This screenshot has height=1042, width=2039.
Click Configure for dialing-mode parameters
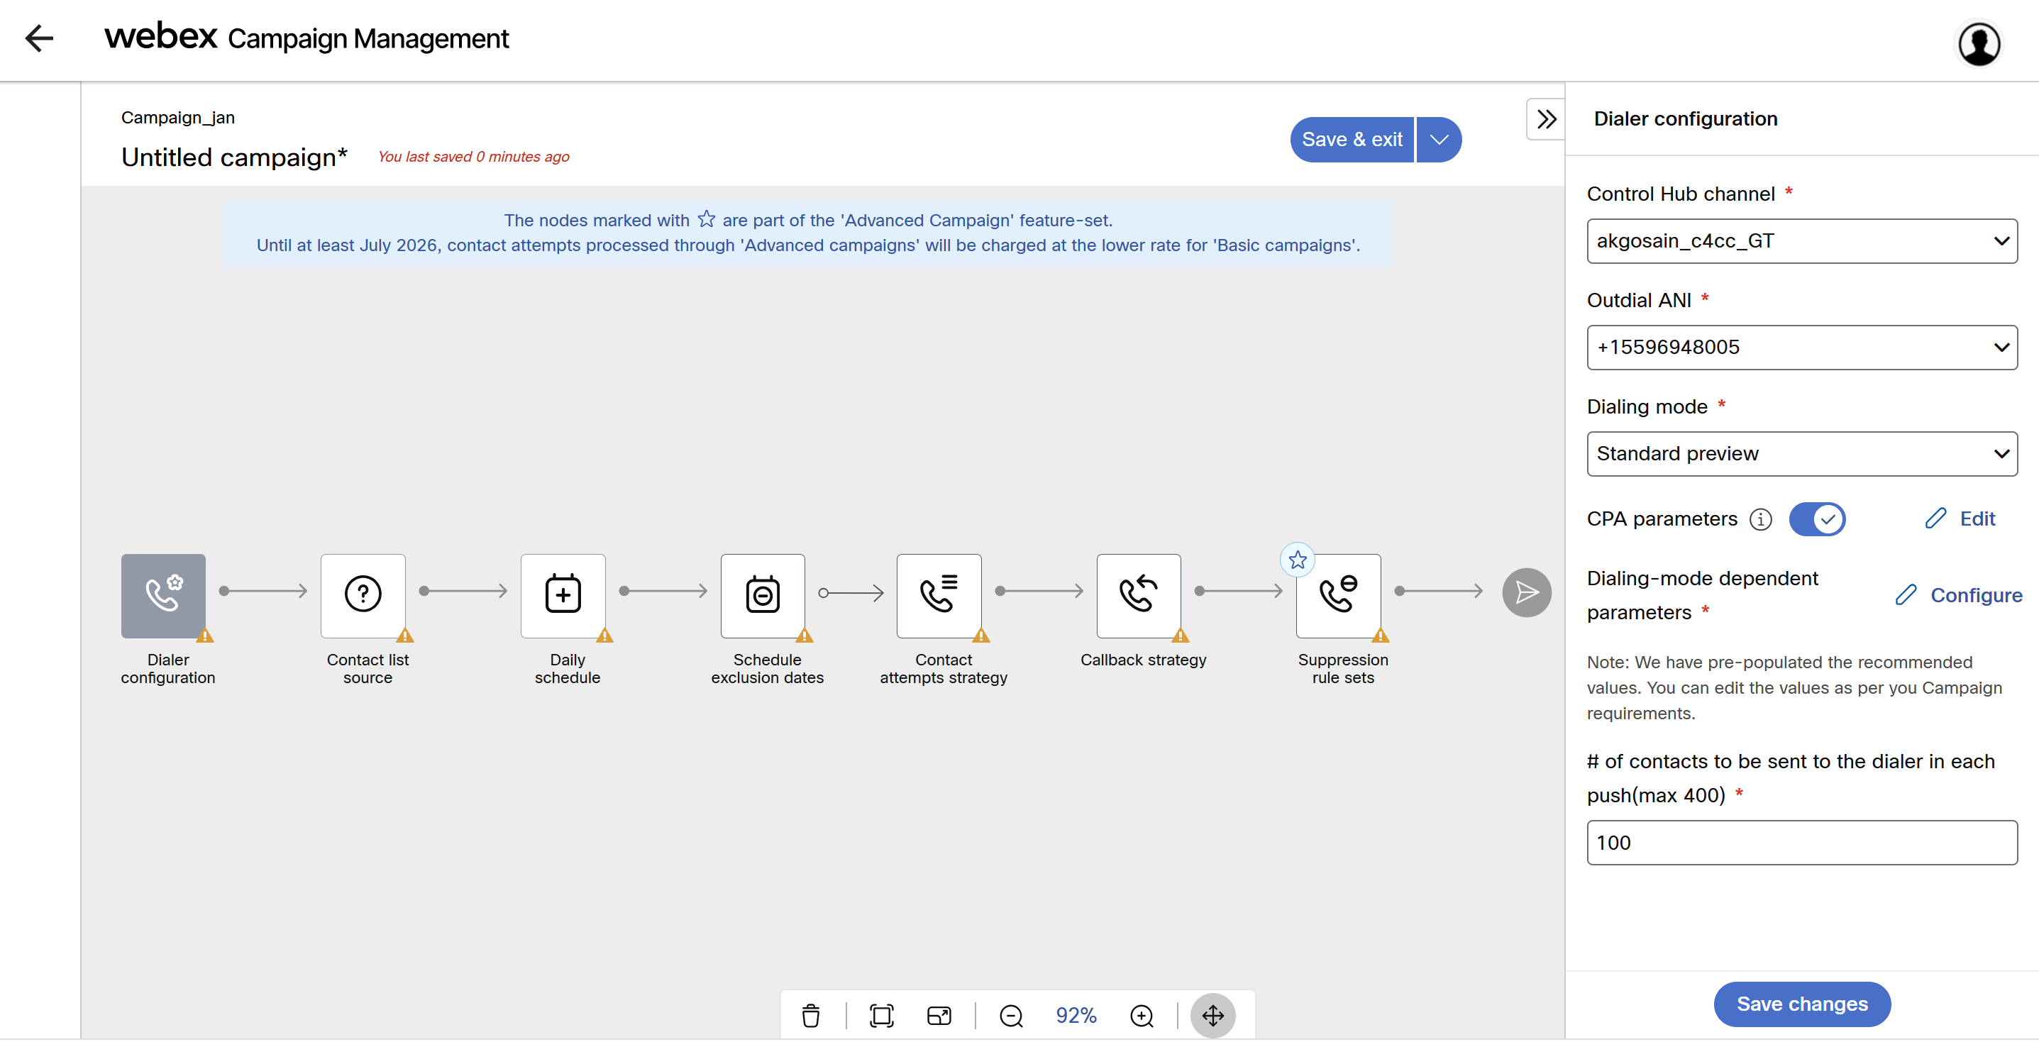pos(1958,595)
